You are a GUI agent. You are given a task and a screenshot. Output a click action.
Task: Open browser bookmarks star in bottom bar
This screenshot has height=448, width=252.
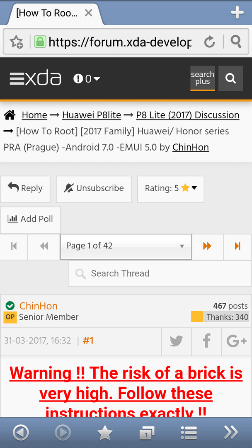[x=105, y=433]
